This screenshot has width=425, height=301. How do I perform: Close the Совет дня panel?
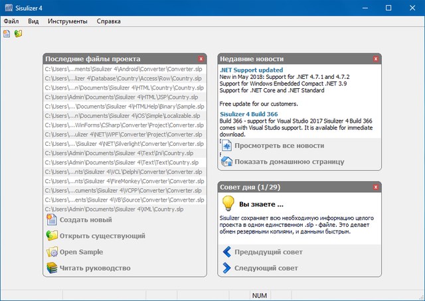(376, 186)
